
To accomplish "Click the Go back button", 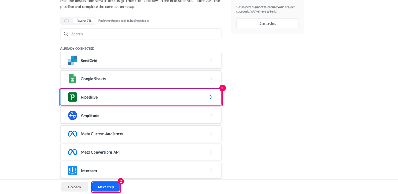I will [74, 187].
